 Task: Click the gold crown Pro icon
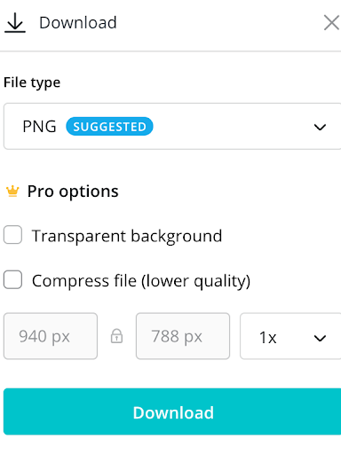tap(12, 191)
